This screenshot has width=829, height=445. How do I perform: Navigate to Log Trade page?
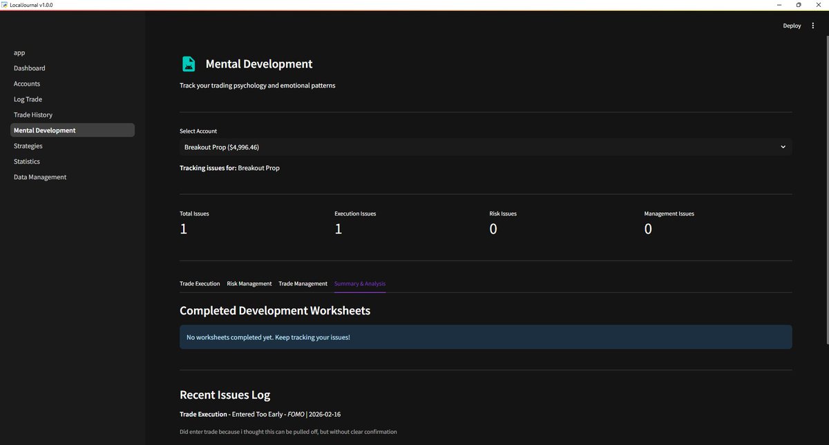(x=28, y=100)
